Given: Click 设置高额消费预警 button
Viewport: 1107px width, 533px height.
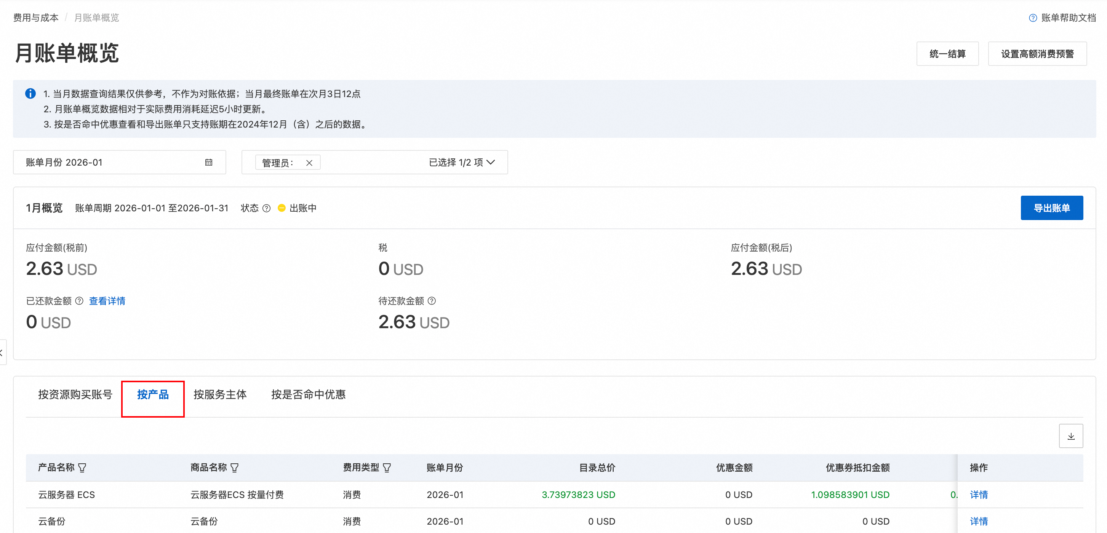Looking at the screenshot, I should coord(1037,54).
